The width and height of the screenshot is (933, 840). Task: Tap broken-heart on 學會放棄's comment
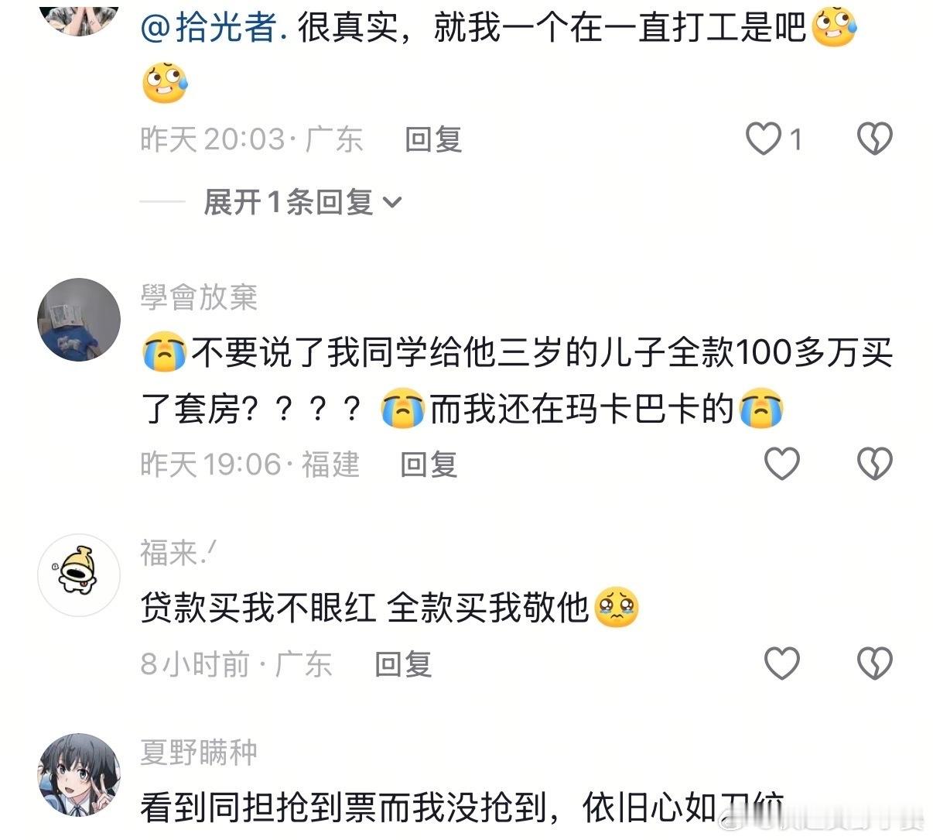(x=875, y=464)
